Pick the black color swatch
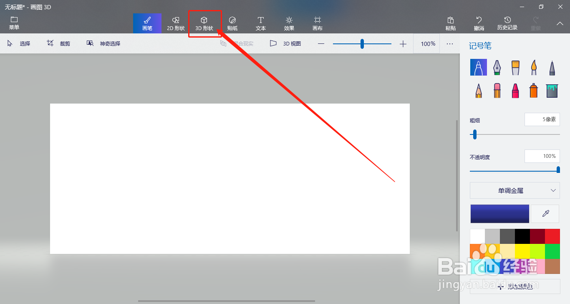570x304 pixels. pos(522,236)
